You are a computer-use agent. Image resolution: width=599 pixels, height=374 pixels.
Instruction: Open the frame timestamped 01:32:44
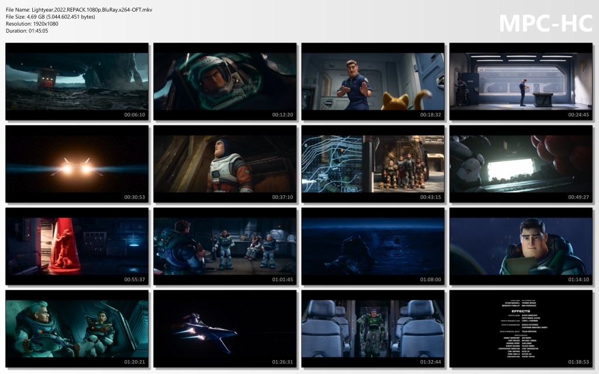(x=373, y=328)
